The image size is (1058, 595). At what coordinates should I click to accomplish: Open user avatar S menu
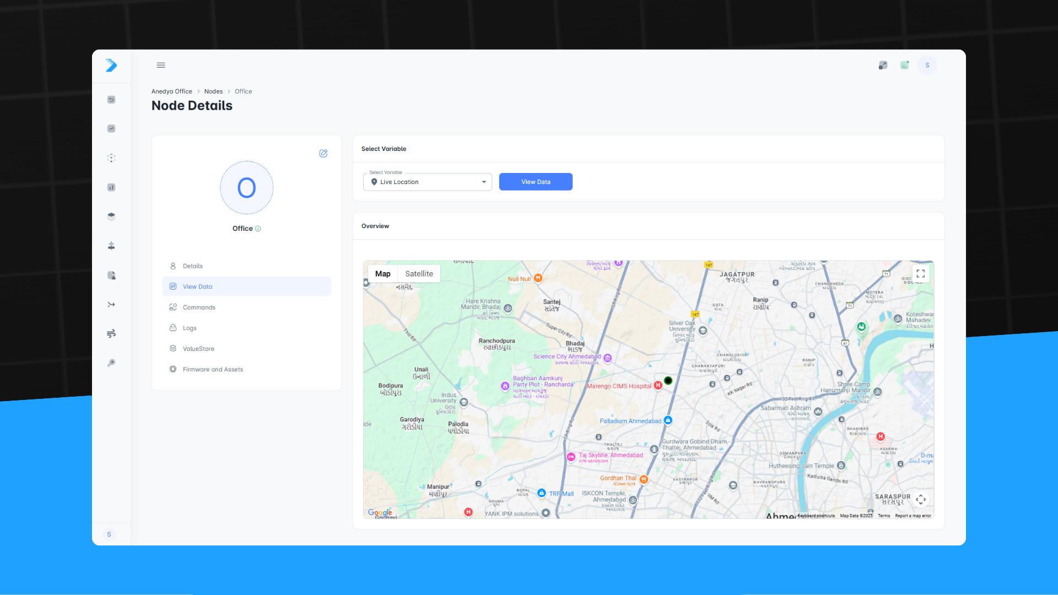[x=927, y=65]
